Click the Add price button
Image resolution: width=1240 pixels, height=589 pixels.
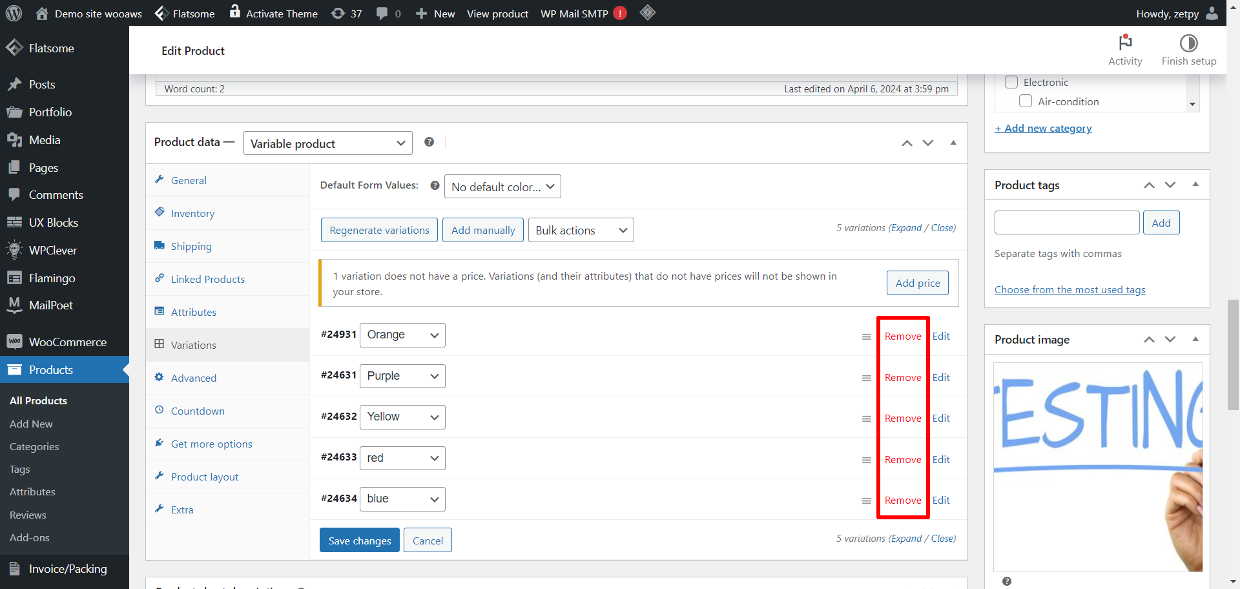tap(918, 283)
